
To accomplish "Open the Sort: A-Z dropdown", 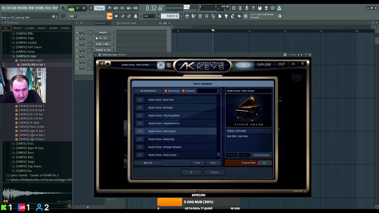I will [x=148, y=163].
